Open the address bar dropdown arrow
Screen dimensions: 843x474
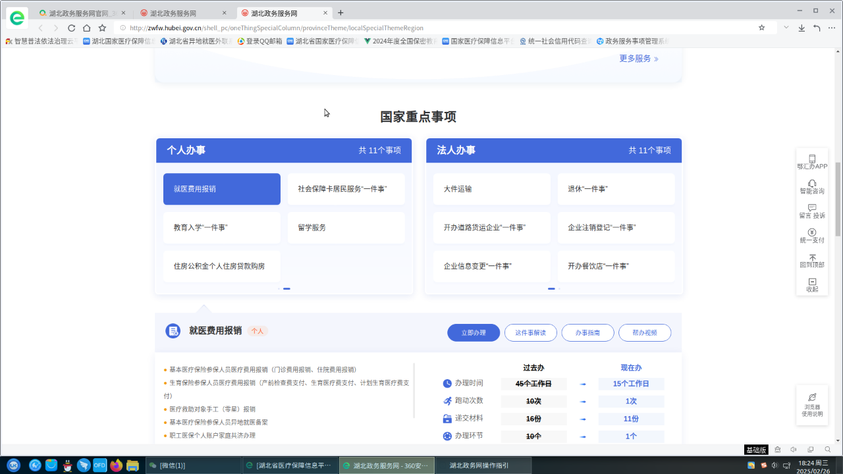pos(786,28)
